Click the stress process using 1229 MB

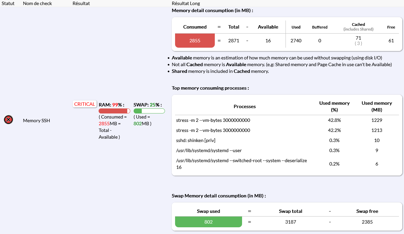(x=213, y=120)
